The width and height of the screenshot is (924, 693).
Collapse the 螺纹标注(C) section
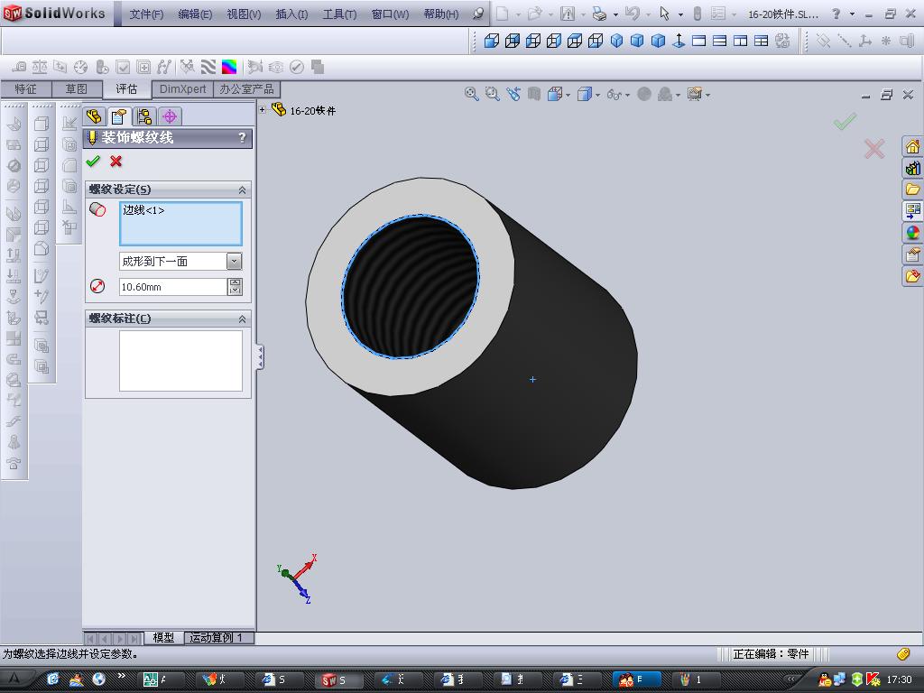[x=242, y=319]
